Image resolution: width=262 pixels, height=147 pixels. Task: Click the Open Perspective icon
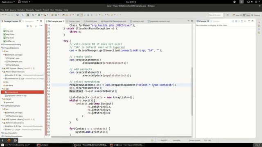click(228, 15)
